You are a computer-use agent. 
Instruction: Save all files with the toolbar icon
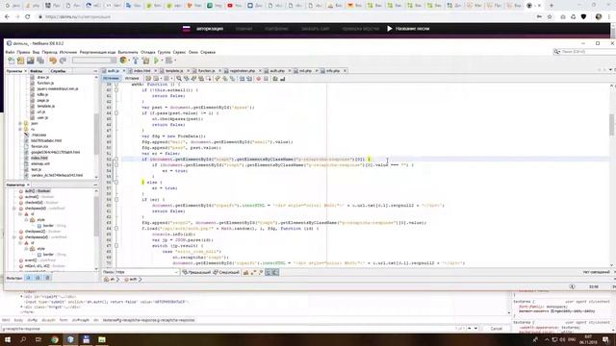tap(40, 61)
